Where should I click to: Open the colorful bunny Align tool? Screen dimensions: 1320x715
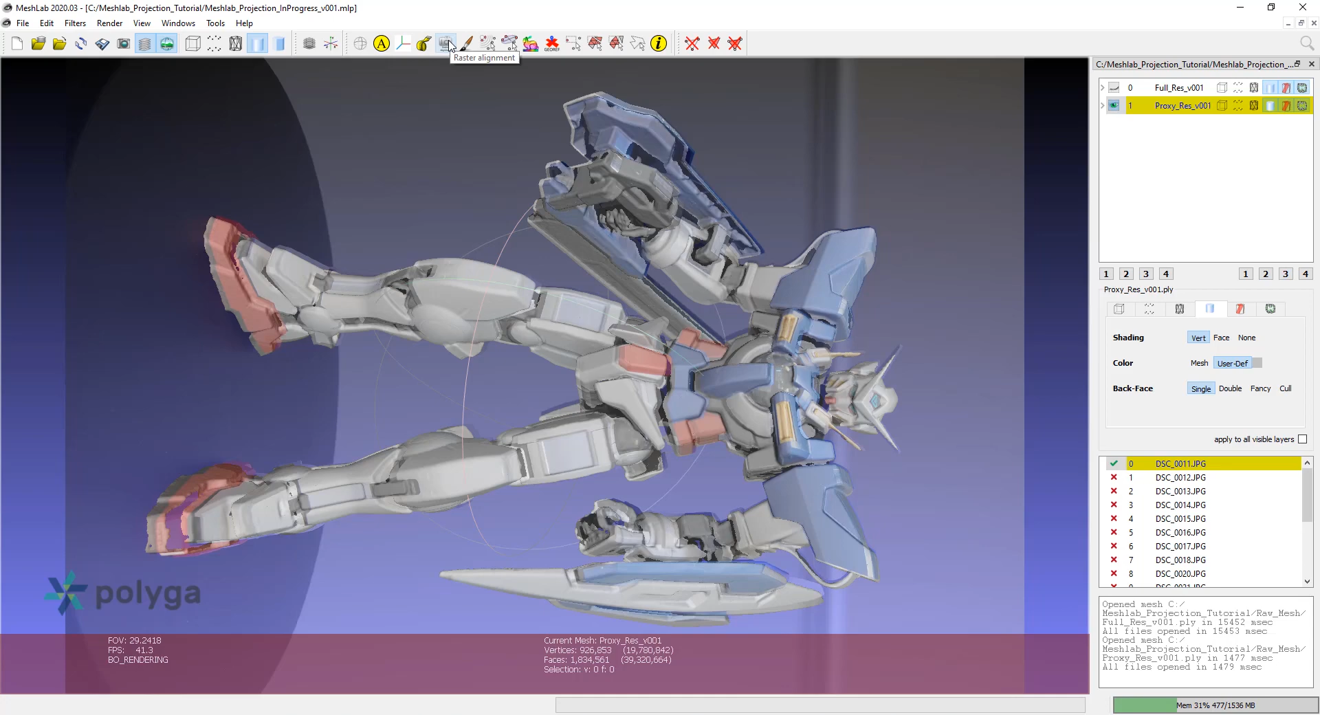(x=531, y=44)
